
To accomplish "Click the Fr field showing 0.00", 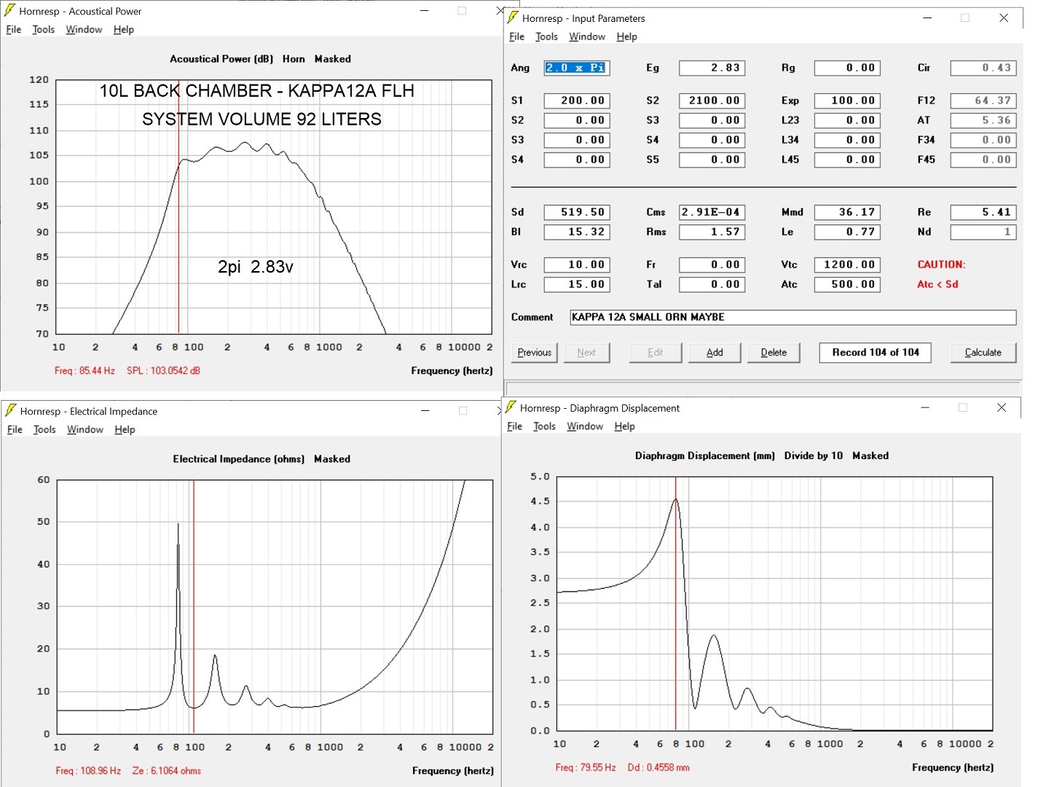I will pos(712,265).
